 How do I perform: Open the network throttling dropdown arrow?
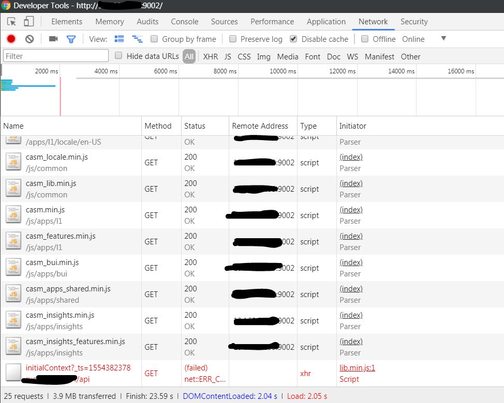[x=443, y=39]
